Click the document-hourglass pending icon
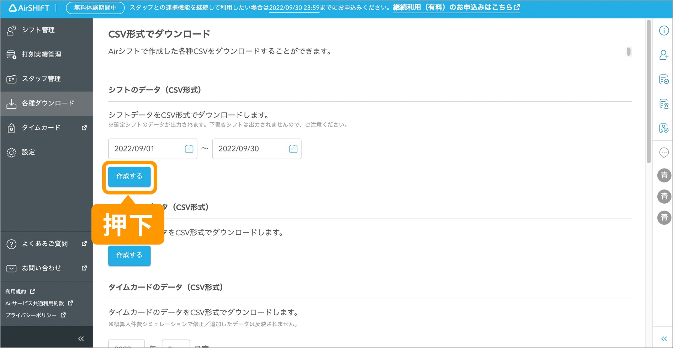 pyautogui.click(x=664, y=104)
